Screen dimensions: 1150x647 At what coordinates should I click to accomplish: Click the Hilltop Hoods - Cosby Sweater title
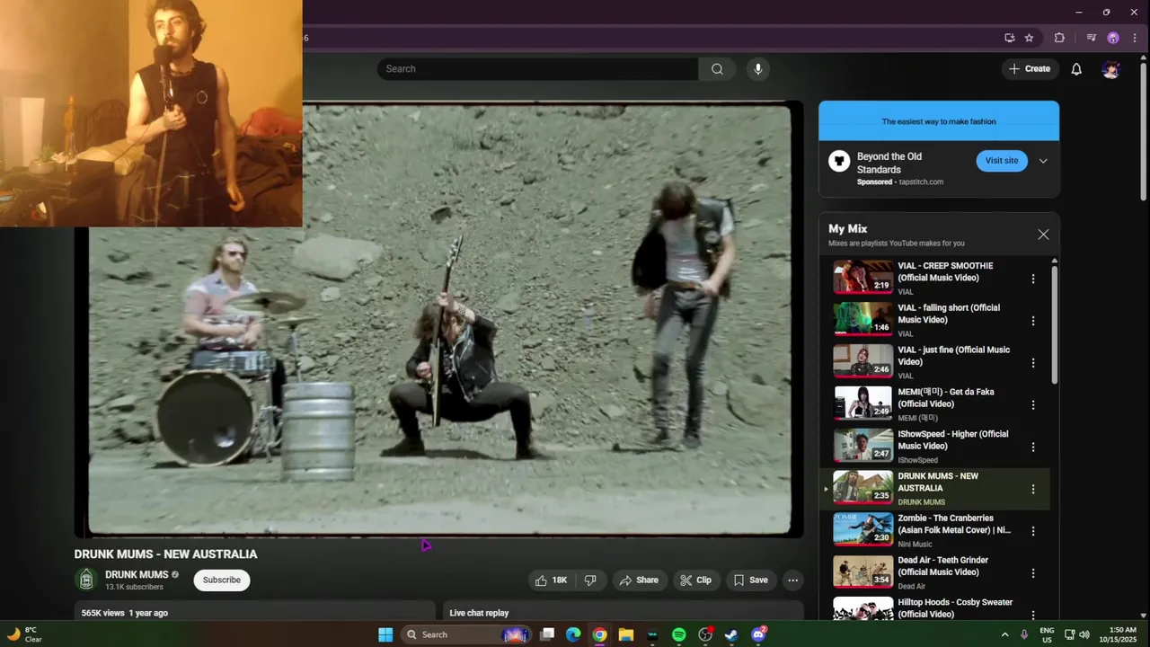955,608
